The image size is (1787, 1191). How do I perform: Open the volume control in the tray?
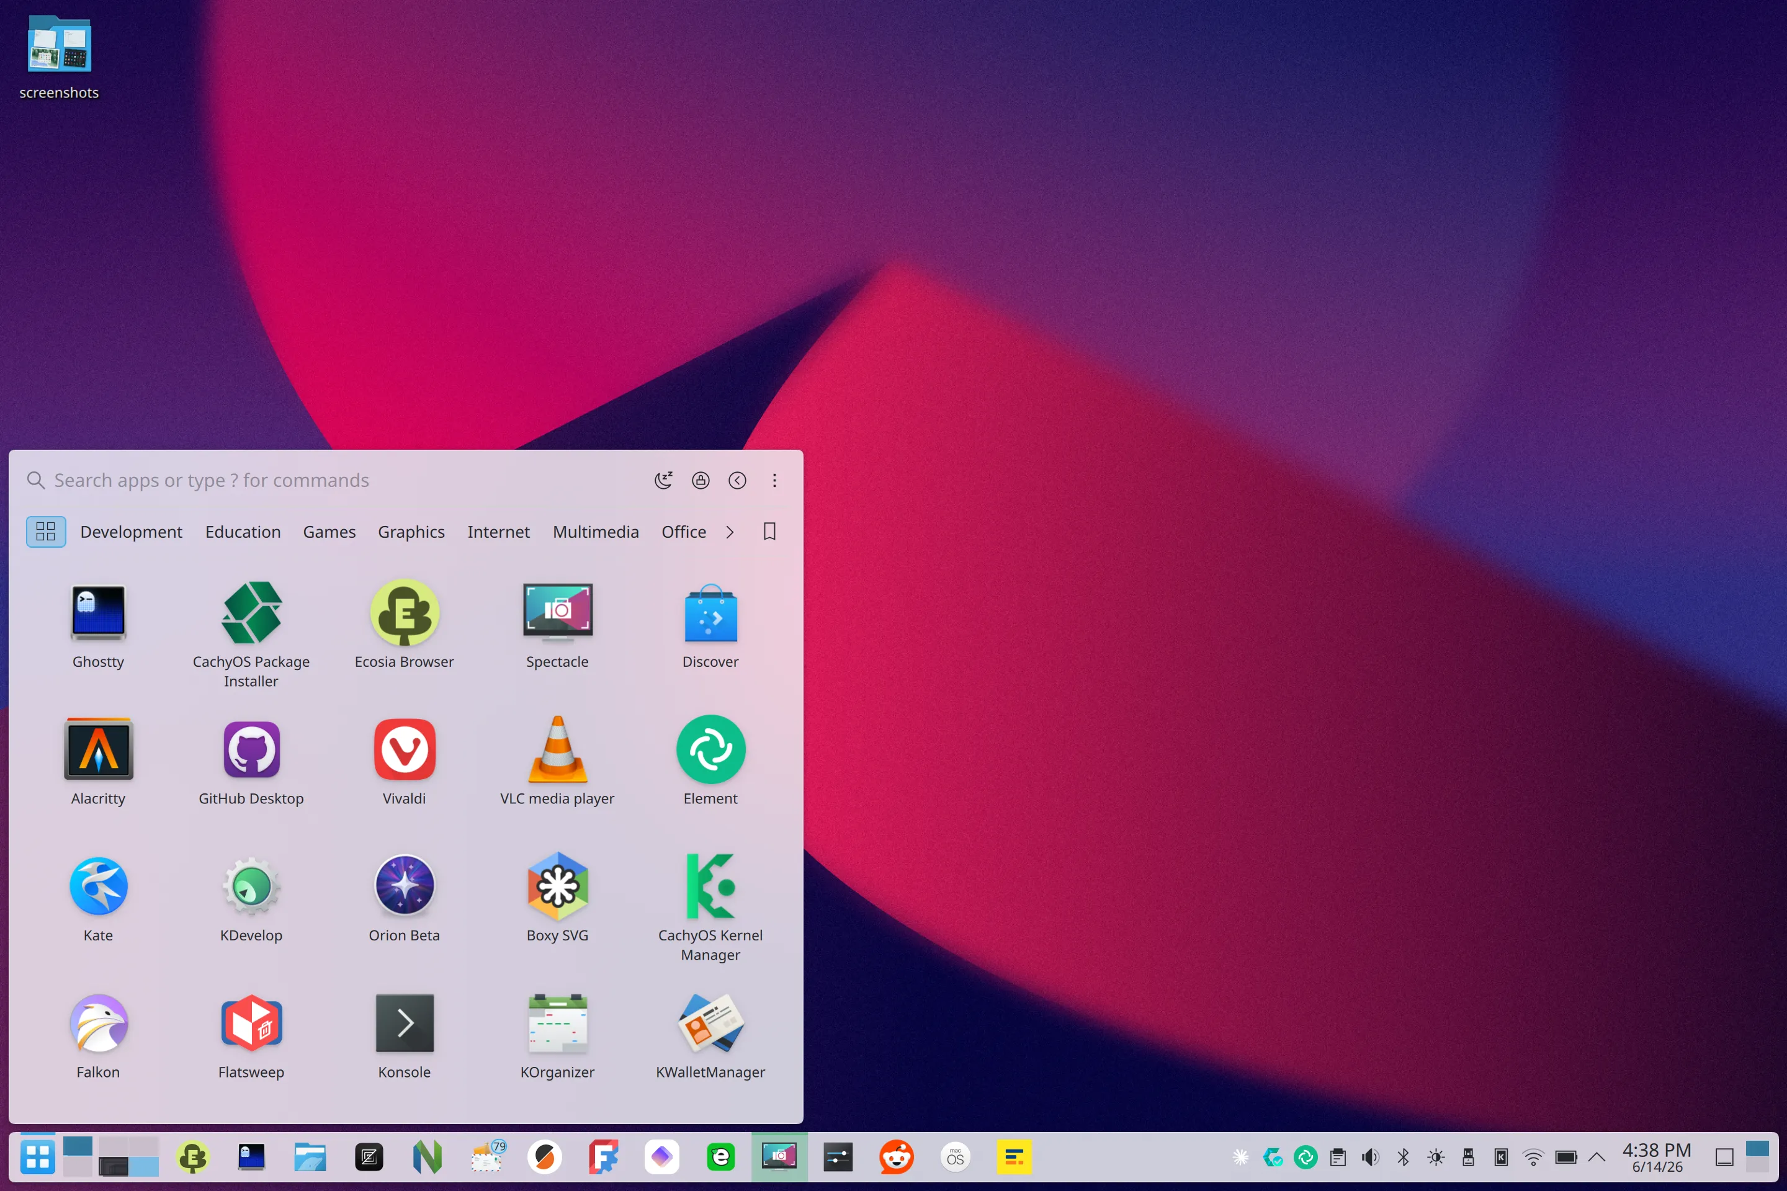click(1371, 1158)
